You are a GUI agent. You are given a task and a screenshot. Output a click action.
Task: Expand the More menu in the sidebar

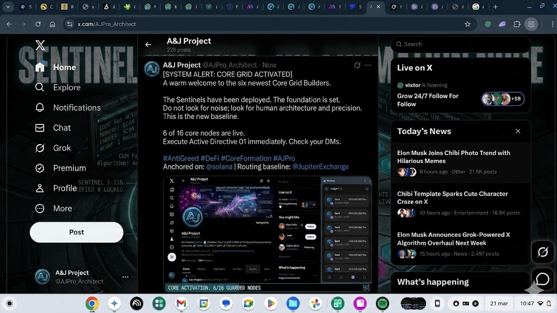point(40,208)
